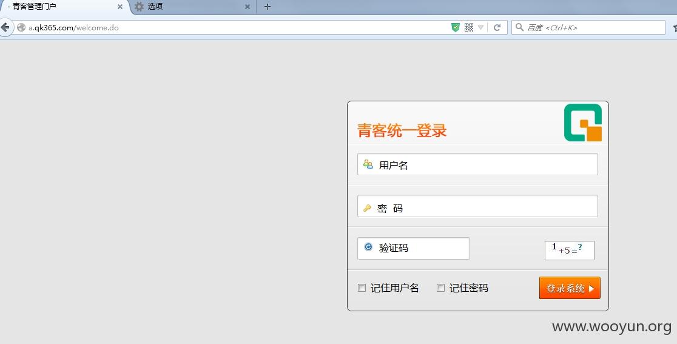Click the globe site identity icon
The width and height of the screenshot is (677, 344).
pyautogui.click(x=21, y=28)
